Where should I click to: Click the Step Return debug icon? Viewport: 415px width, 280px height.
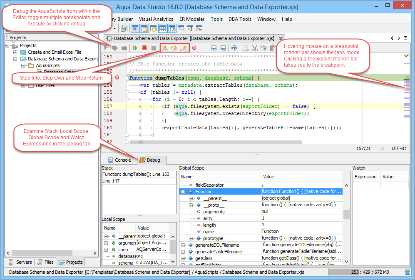pos(184,48)
